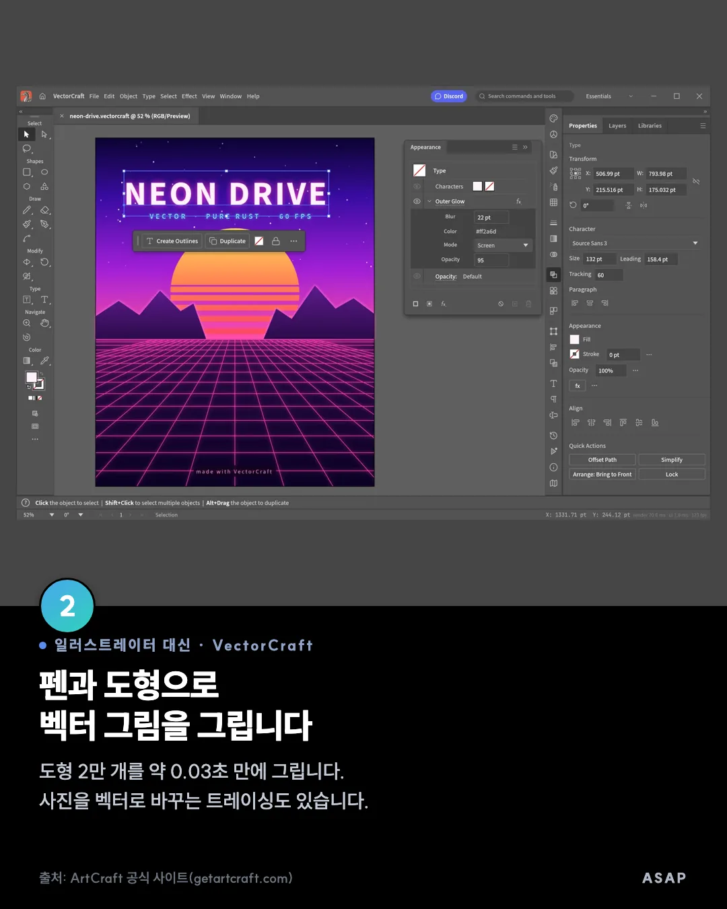The width and height of the screenshot is (727, 909).
Task: Choose the Eraser tool
Action: pos(44,210)
